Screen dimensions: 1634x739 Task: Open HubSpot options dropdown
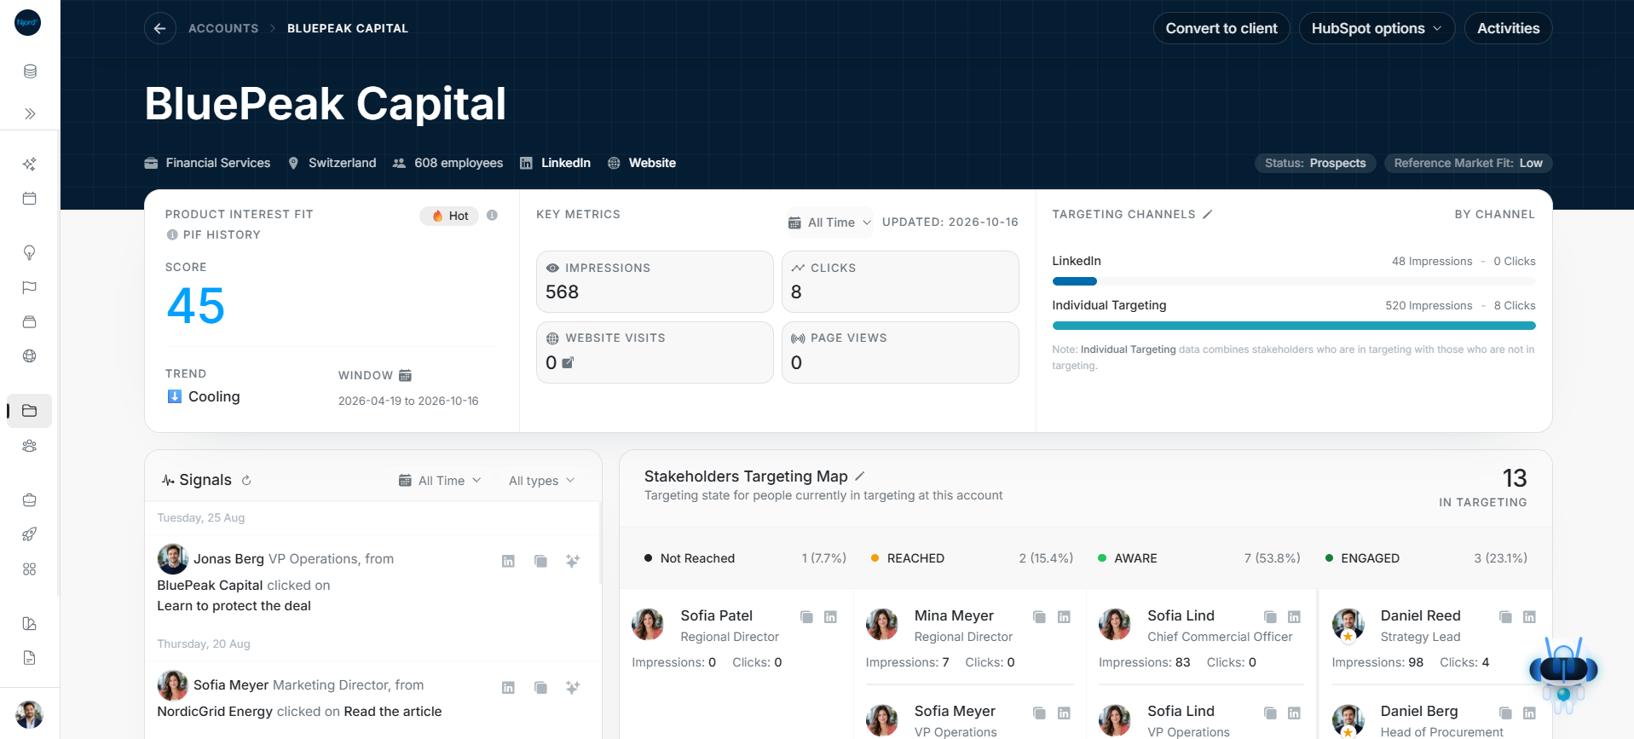(1377, 28)
